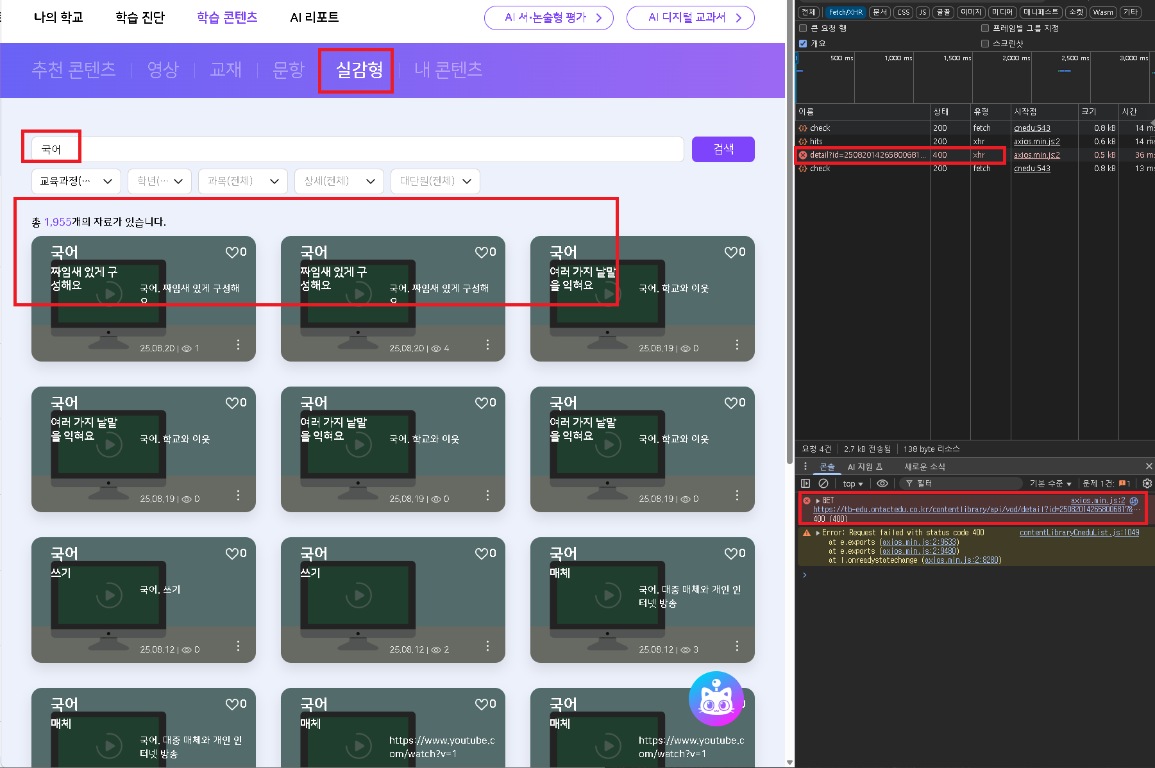Screen dimensions: 1155x768
Task: Click the live expression eye icon
Action: (882, 483)
